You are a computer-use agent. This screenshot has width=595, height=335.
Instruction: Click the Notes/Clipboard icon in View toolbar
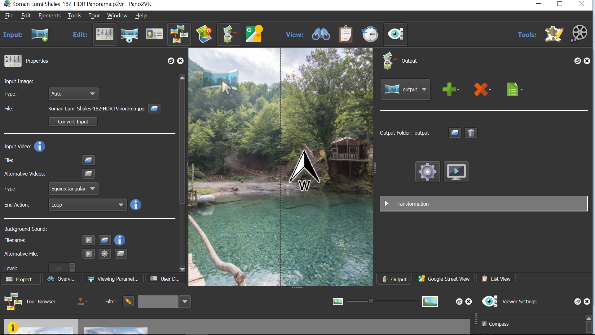[345, 34]
